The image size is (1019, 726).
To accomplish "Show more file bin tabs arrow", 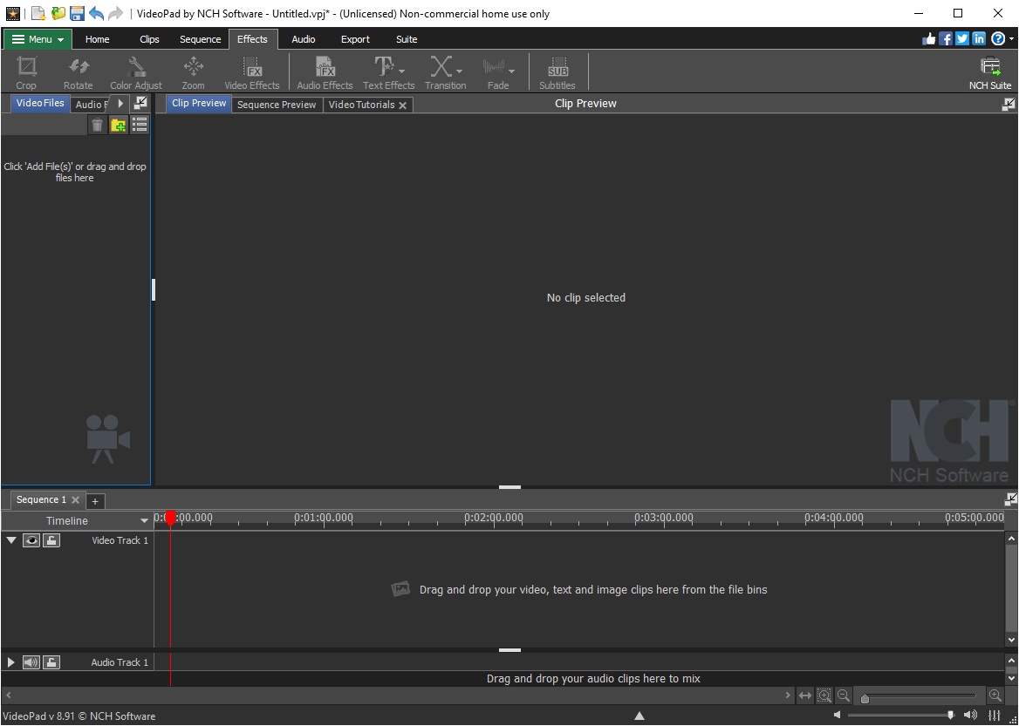I will point(120,103).
